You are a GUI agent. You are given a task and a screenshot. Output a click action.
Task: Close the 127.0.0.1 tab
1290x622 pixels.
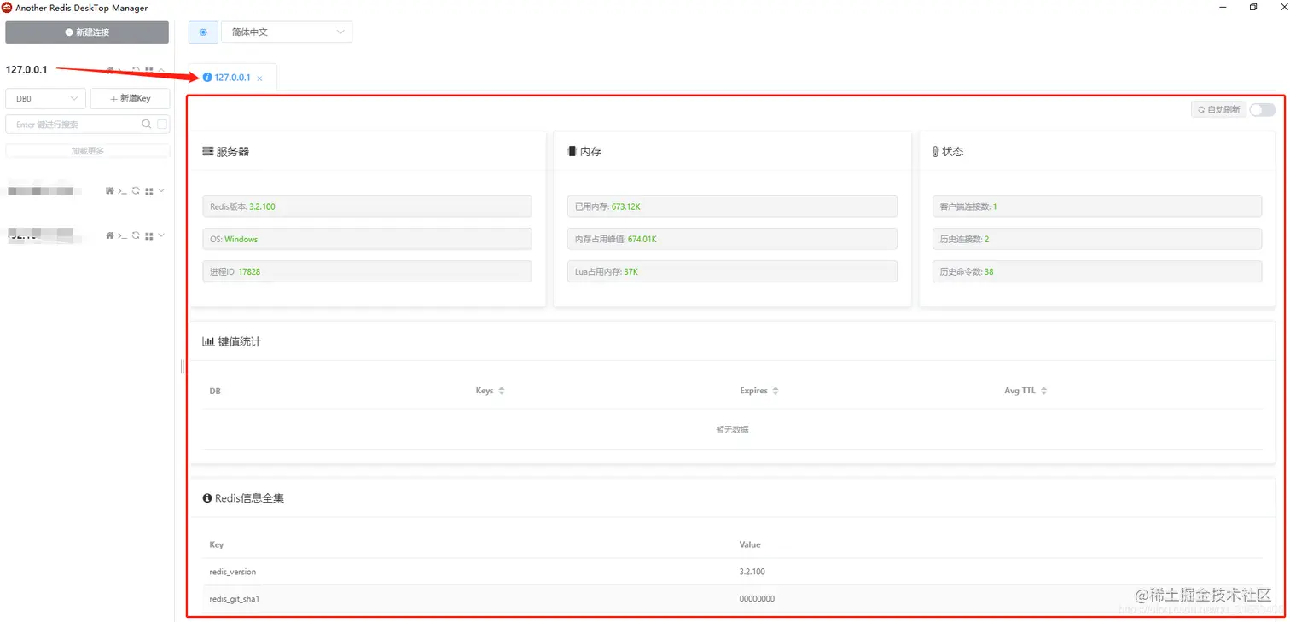click(260, 78)
